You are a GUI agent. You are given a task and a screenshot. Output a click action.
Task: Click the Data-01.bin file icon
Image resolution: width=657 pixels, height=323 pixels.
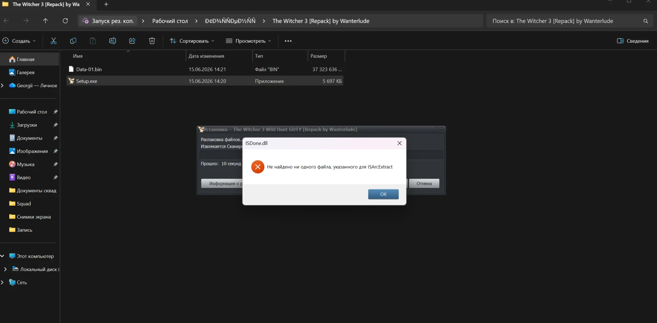point(71,69)
